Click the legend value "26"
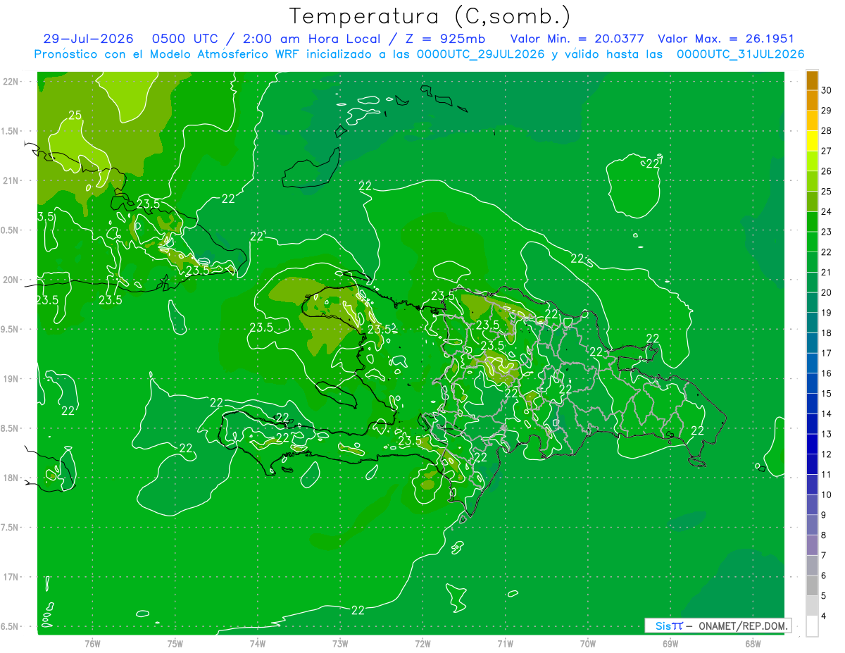 click(x=827, y=171)
